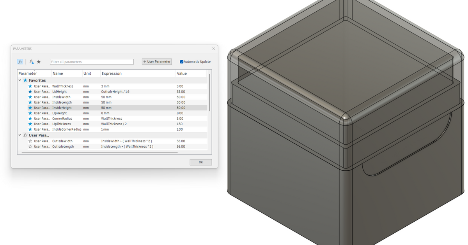Confirm dialog by clicking OK
The height and width of the screenshot is (245, 468).
pyautogui.click(x=200, y=162)
